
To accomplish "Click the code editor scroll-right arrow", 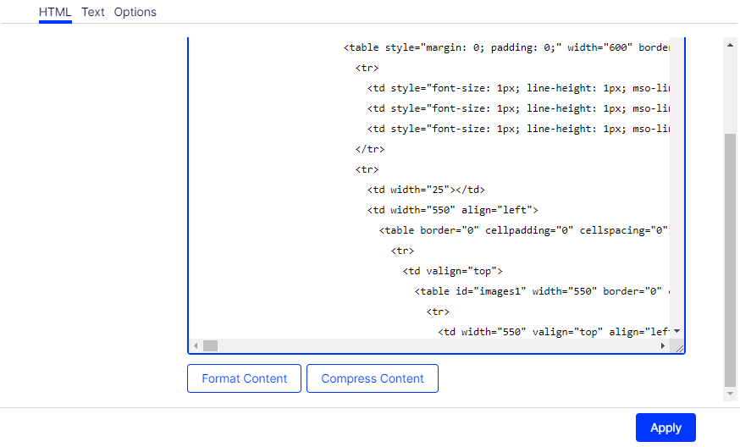I will pos(663,346).
